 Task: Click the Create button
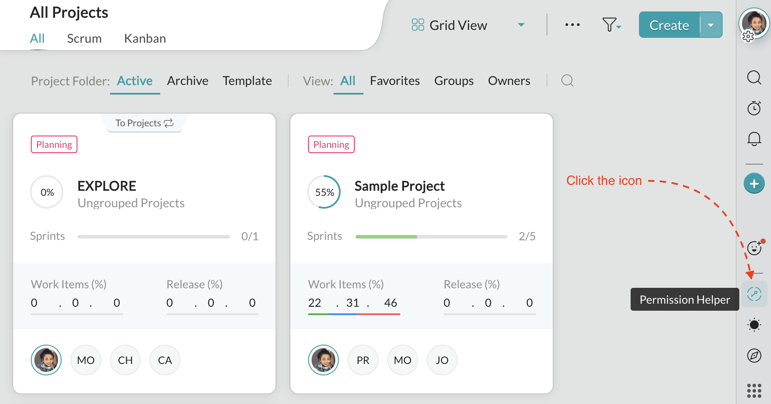click(669, 25)
